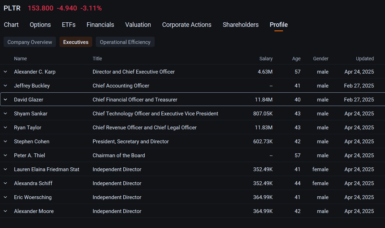The image size is (385, 228).
Task: Select the name David Glazer
Action: pos(29,100)
